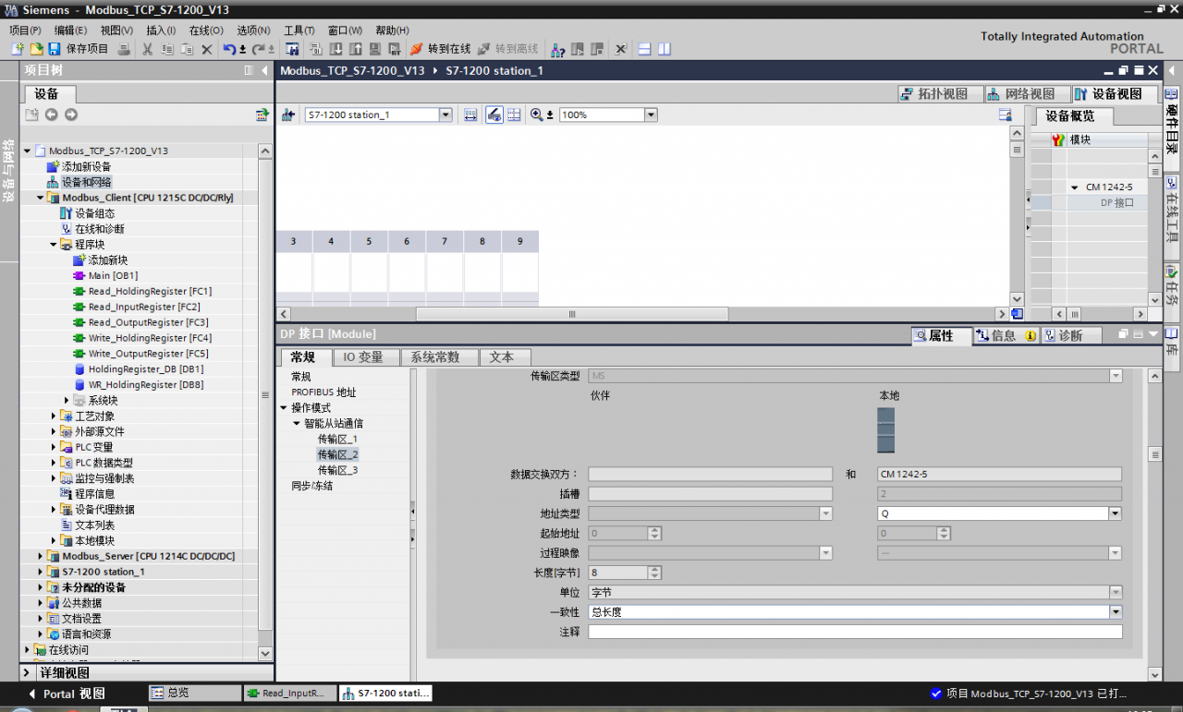Collapse the 程序块 folder in project tree
Viewport: 1183px width, 712px height.
coord(54,245)
